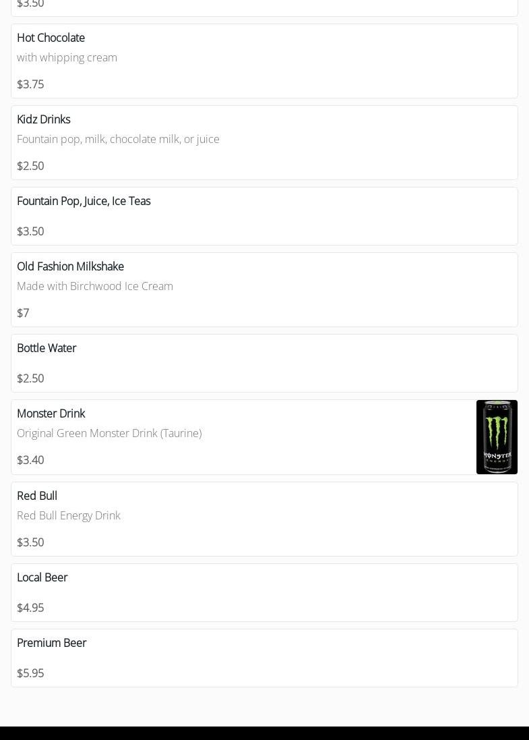Image resolution: width=529 pixels, height=740 pixels.
Task: Click the $3.75 Hot Chocolate price
Action: coord(30,84)
